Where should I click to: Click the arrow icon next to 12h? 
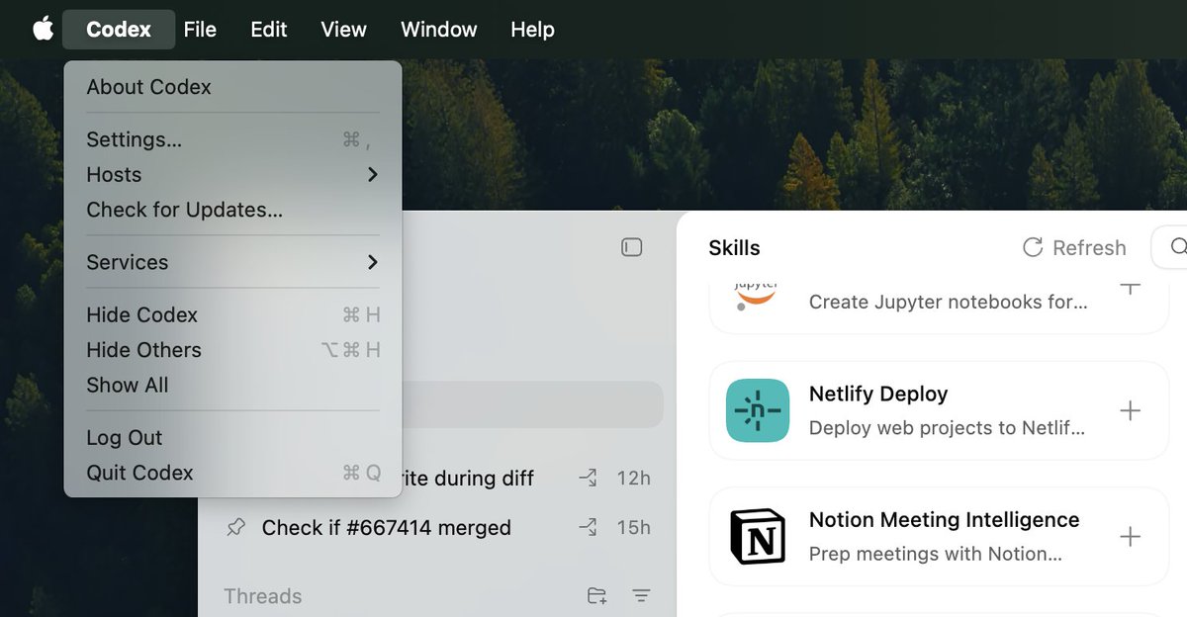click(x=588, y=479)
